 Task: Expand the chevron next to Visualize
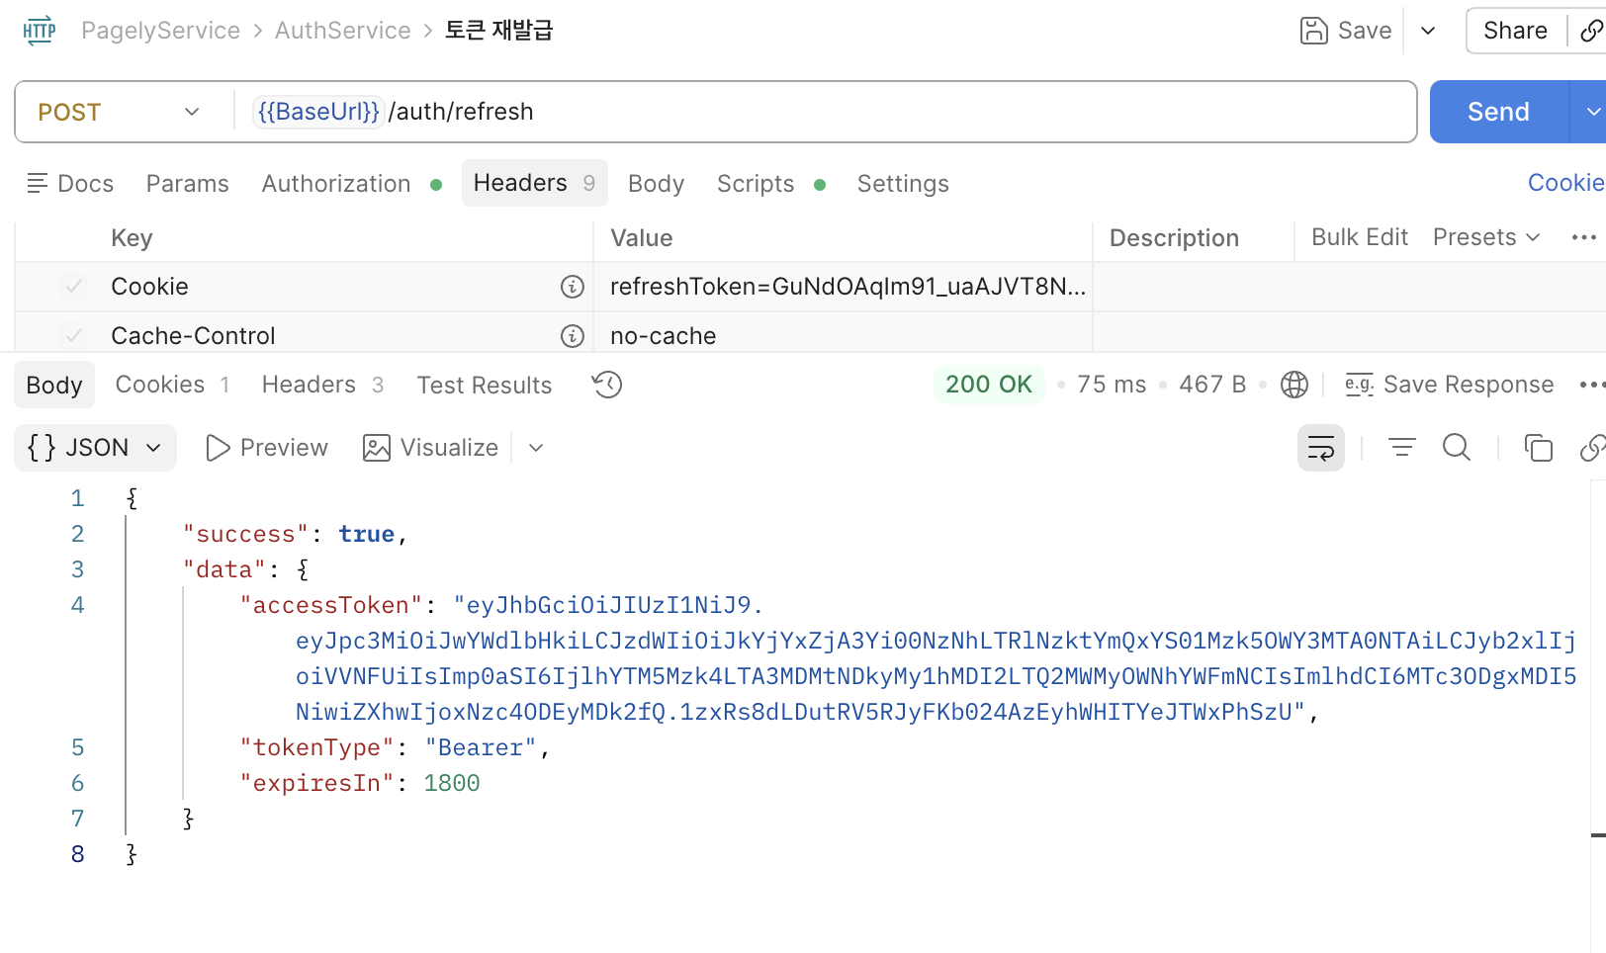tap(536, 448)
